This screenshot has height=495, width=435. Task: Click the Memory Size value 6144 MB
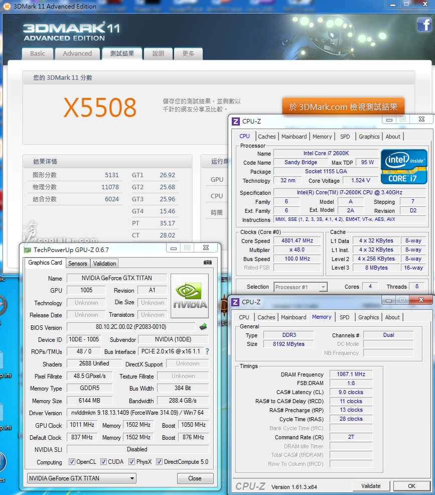tap(90, 400)
